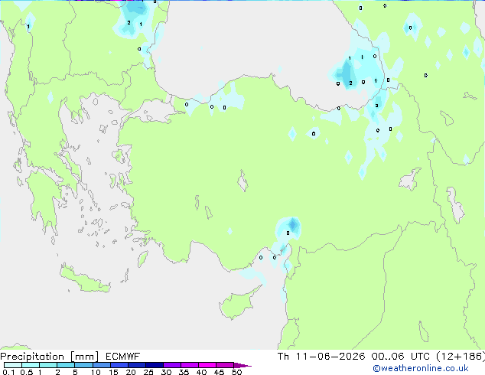This screenshot has width=485, height=375.
Task: Click the '(12+186)' forecast run text
Action: click(x=461, y=357)
